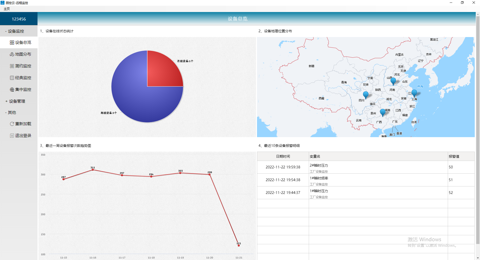The image size is (480, 260).
Task: Click the 地图分布 map pin icon
Action: coord(12,54)
